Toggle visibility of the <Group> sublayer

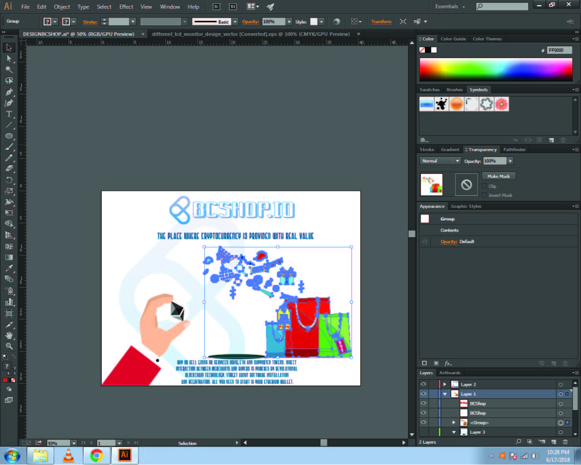(x=423, y=422)
